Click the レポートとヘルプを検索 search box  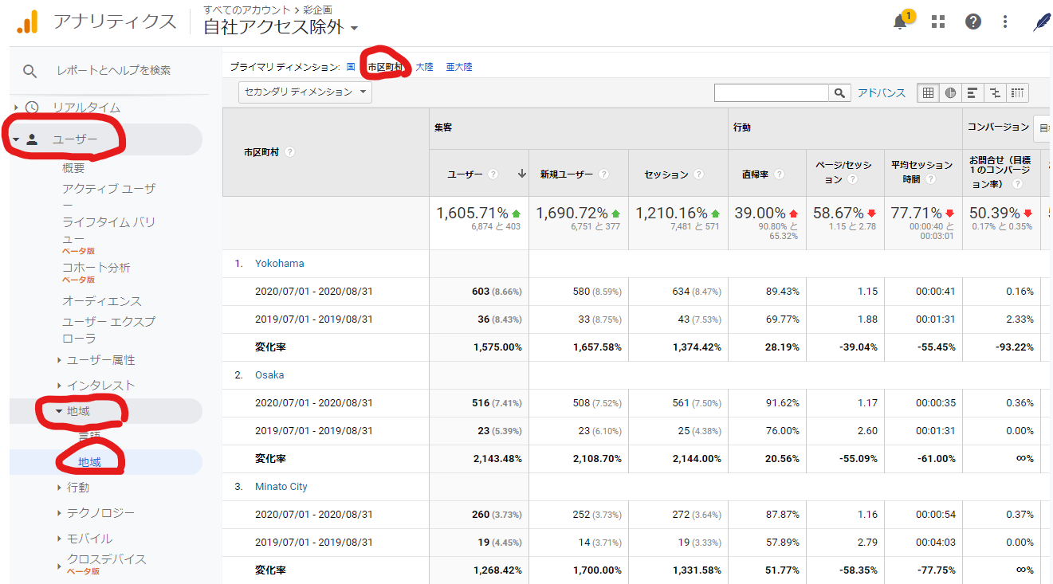113,71
